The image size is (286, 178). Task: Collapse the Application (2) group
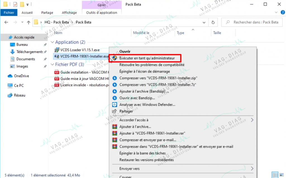pyautogui.click(x=52, y=42)
